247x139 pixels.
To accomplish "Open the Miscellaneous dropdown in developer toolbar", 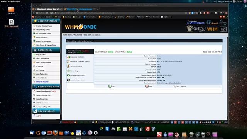I will point(107,17).
